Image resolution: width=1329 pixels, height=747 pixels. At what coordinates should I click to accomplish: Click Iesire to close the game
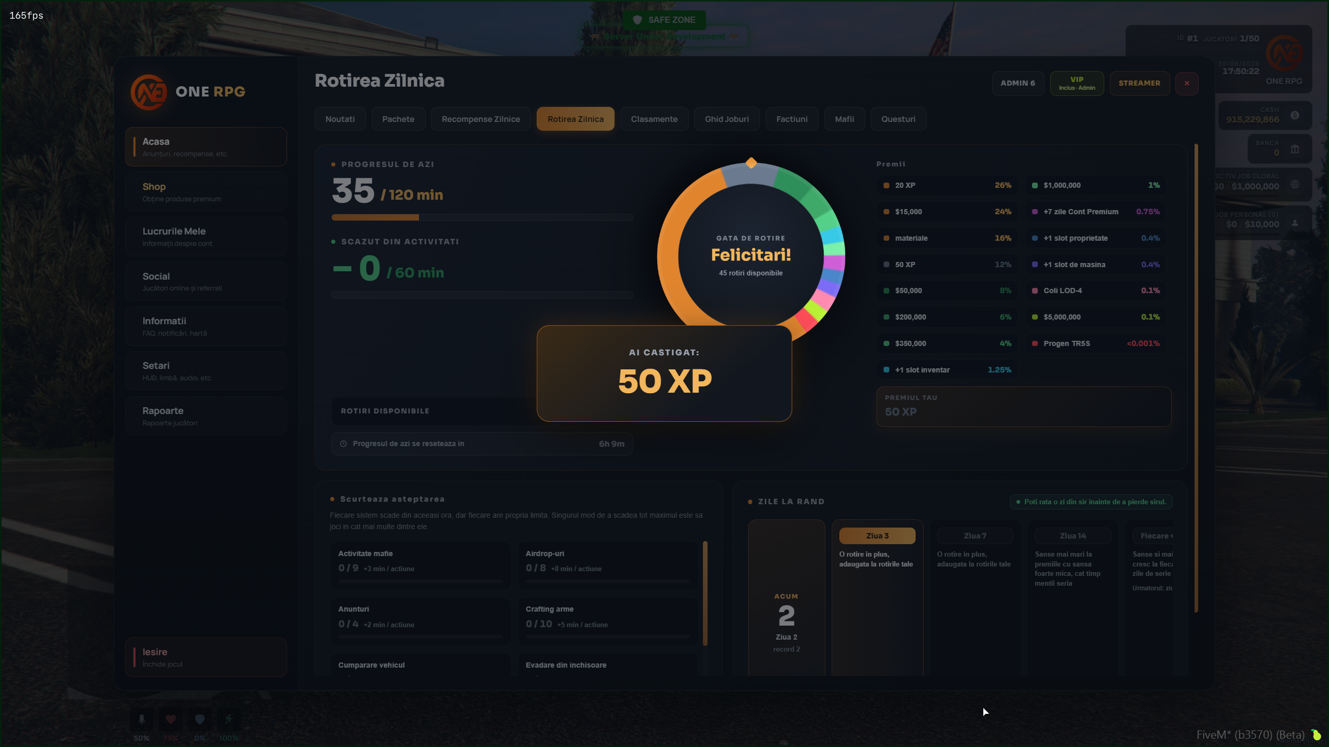tap(206, 657)
